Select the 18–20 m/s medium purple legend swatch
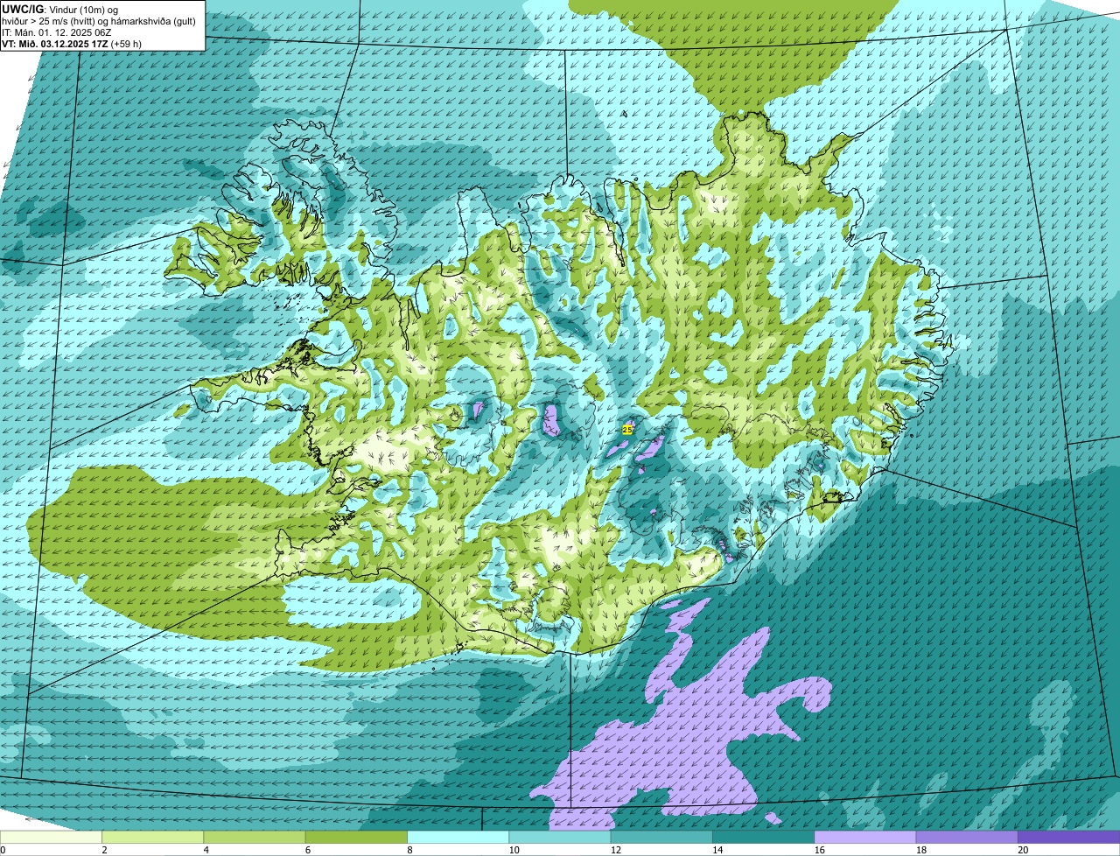Screen dimensions: 1120x856 (x=967, y=837)
